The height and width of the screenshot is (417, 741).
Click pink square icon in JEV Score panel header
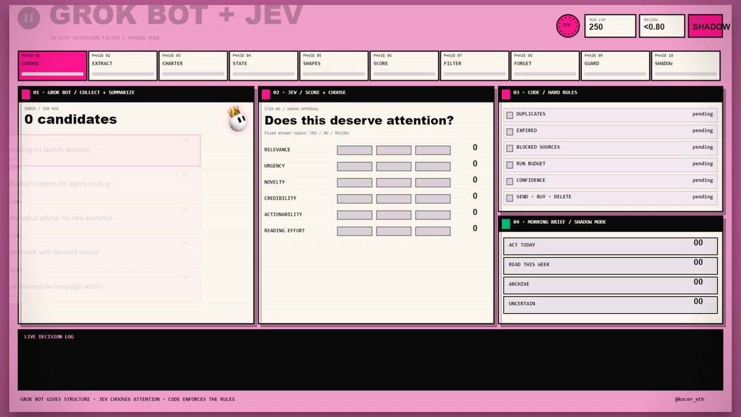pos(266,94)
